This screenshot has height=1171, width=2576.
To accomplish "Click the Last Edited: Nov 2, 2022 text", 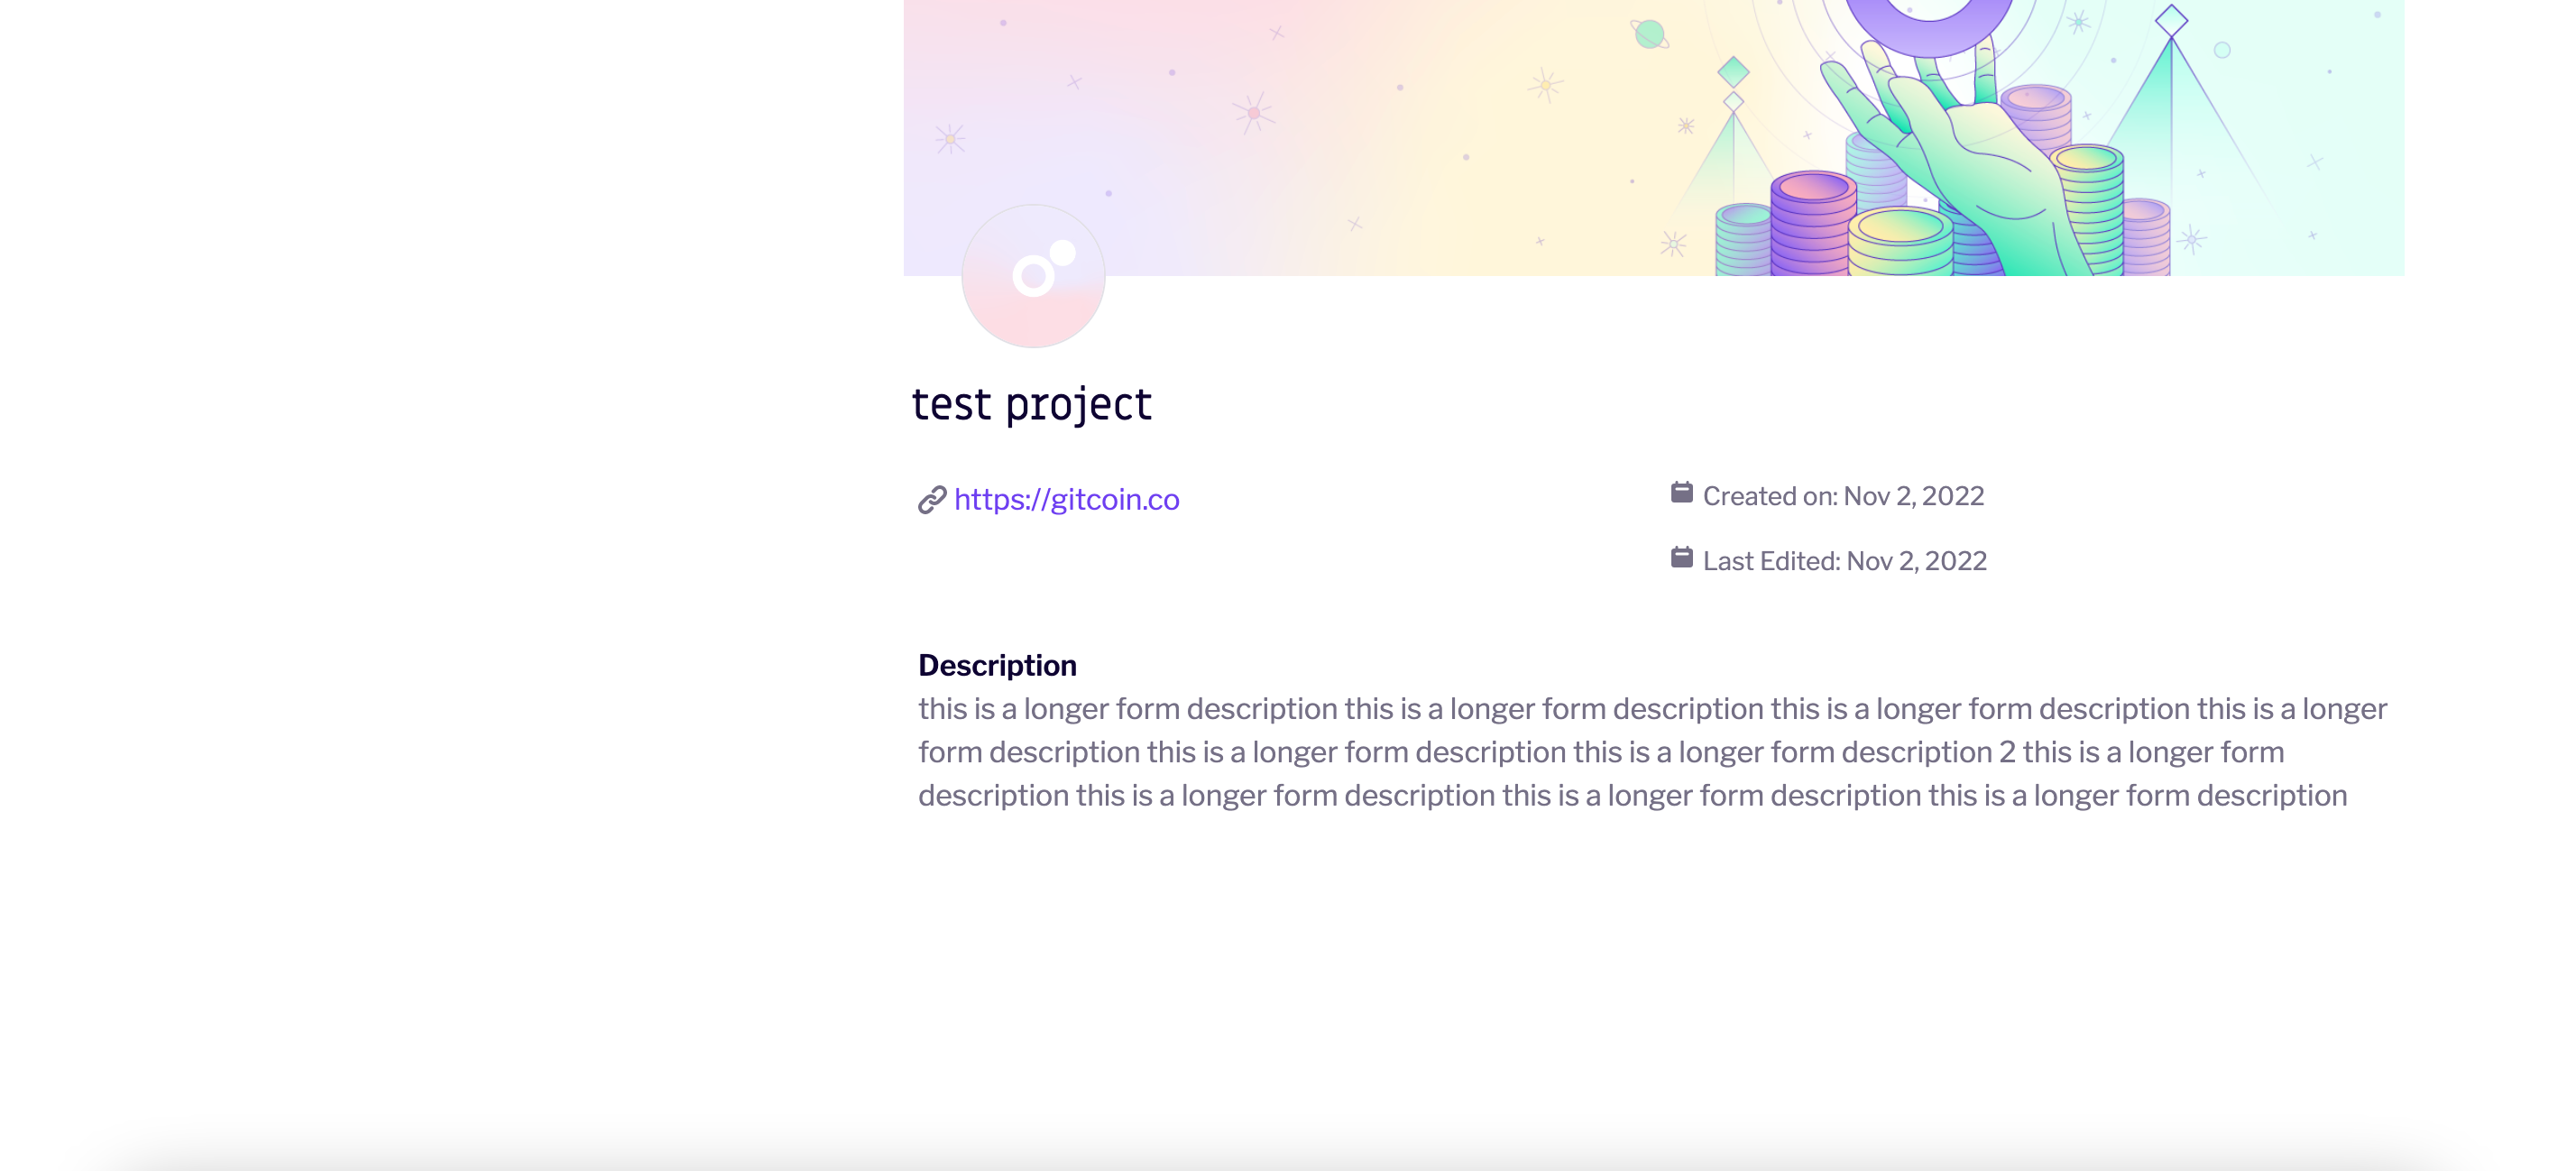I will [x=1845, y=560].
